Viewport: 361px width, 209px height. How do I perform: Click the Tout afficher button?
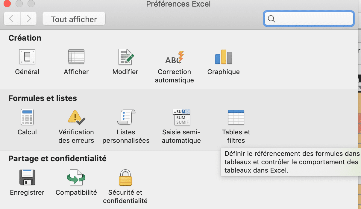click(x=74, y=19)
